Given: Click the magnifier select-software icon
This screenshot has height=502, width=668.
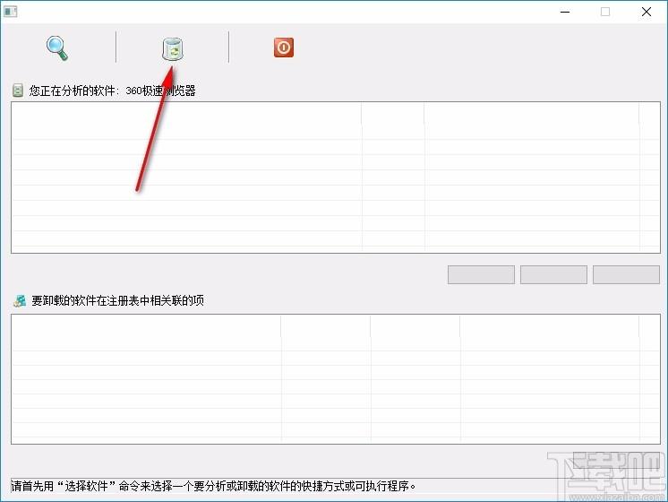Looking at the screenshot, I should coord(57,48).
